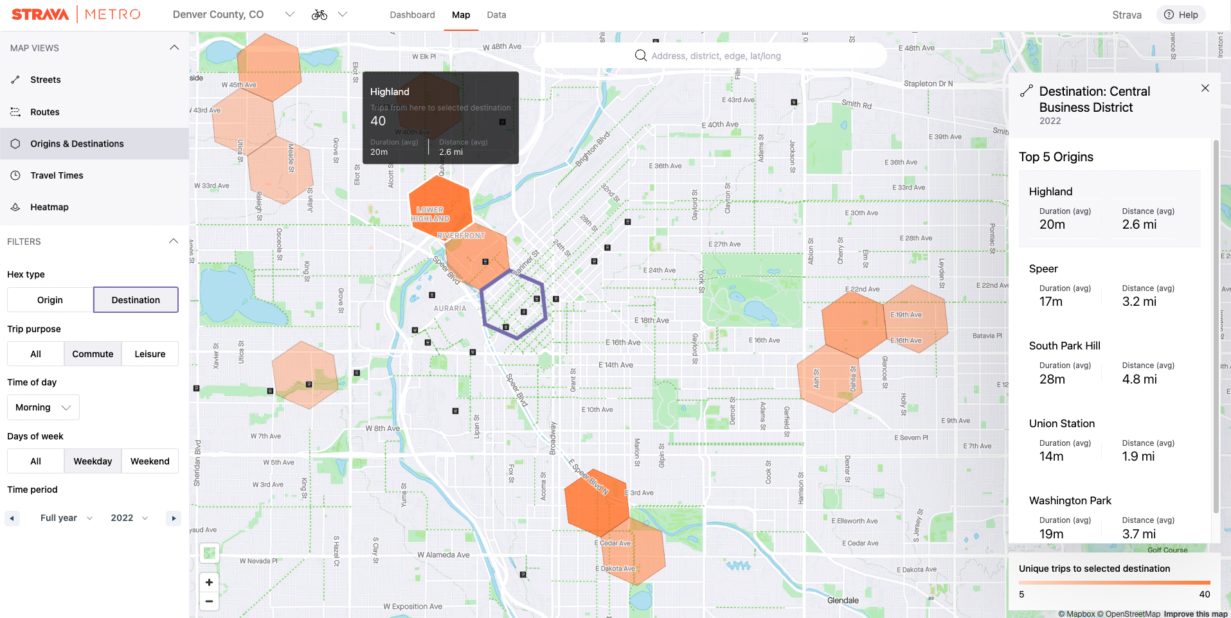1231x618 pixels.
Task: Open the Full year period dropdown
Action: pyautogui.click(x=66, y=518)
